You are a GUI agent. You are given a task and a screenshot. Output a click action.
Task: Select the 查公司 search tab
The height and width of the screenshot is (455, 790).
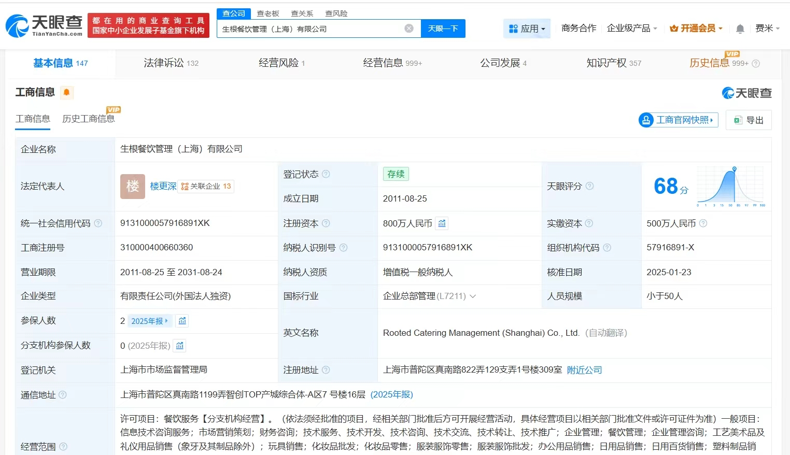click(x=234, y=13)
